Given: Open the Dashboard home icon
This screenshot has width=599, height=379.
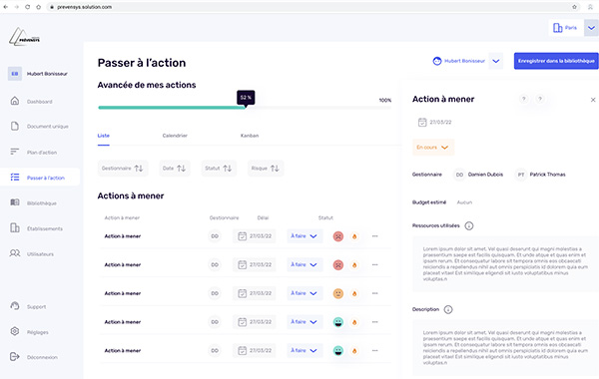Looking at the screenshot, I should (15, 101).
